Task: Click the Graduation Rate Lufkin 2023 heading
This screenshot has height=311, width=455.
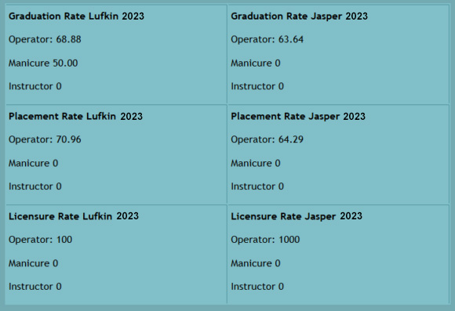Action: (76, 16)
